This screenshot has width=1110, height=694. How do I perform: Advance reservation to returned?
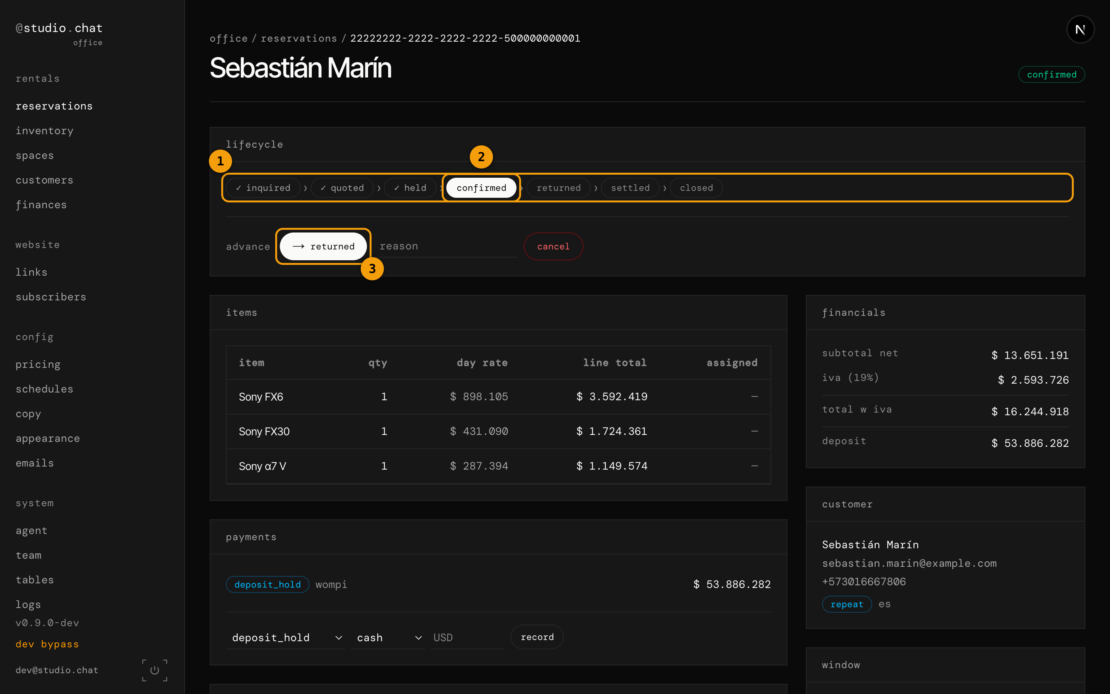point(323,246)
